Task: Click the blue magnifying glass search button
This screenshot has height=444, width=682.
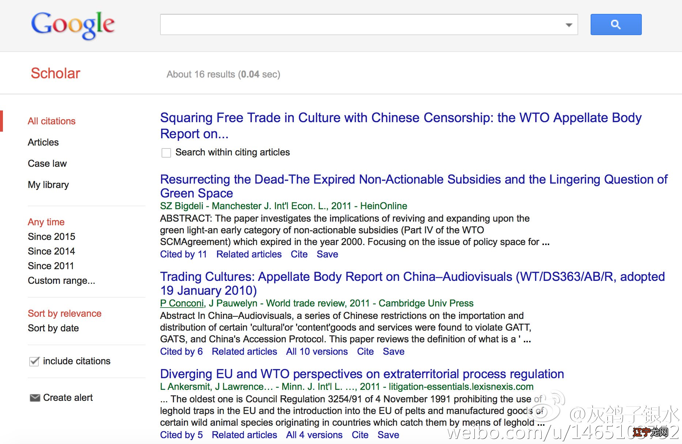Action: pyautogui.click(x=616, y=25)
